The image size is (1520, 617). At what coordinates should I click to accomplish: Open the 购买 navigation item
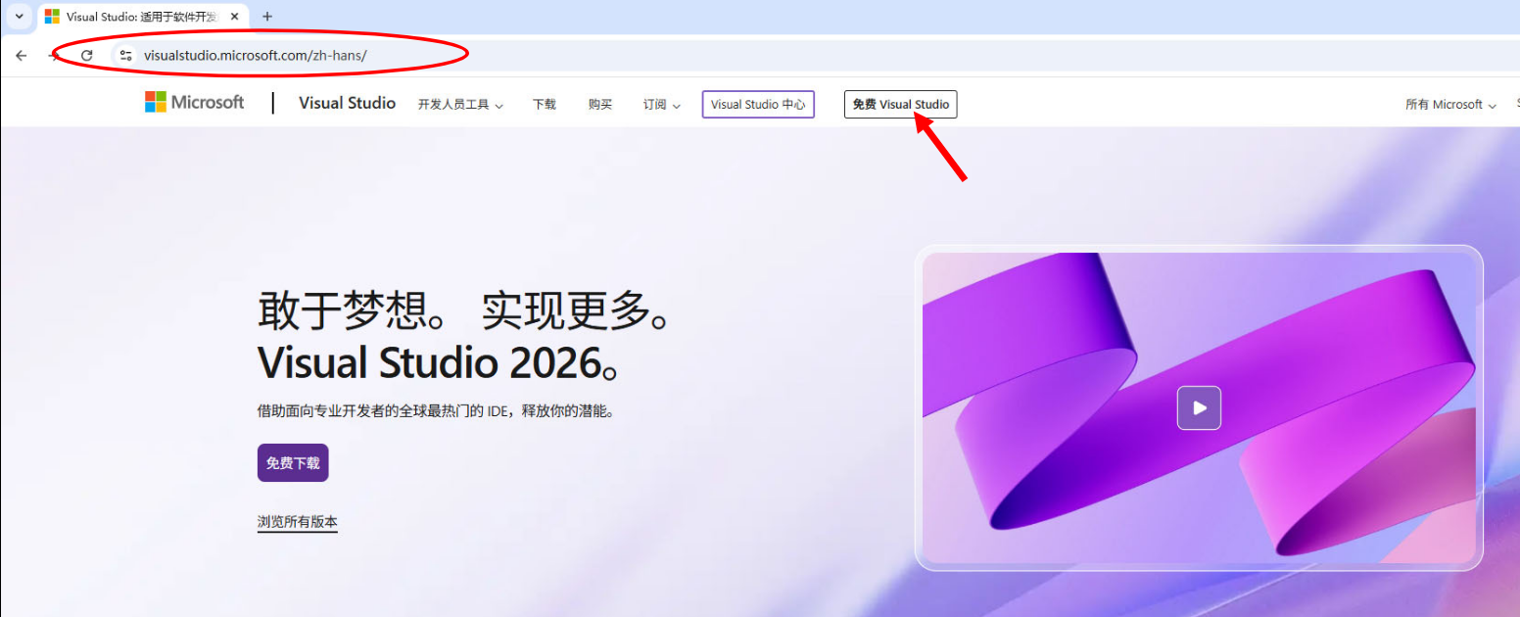click(600, 105)
